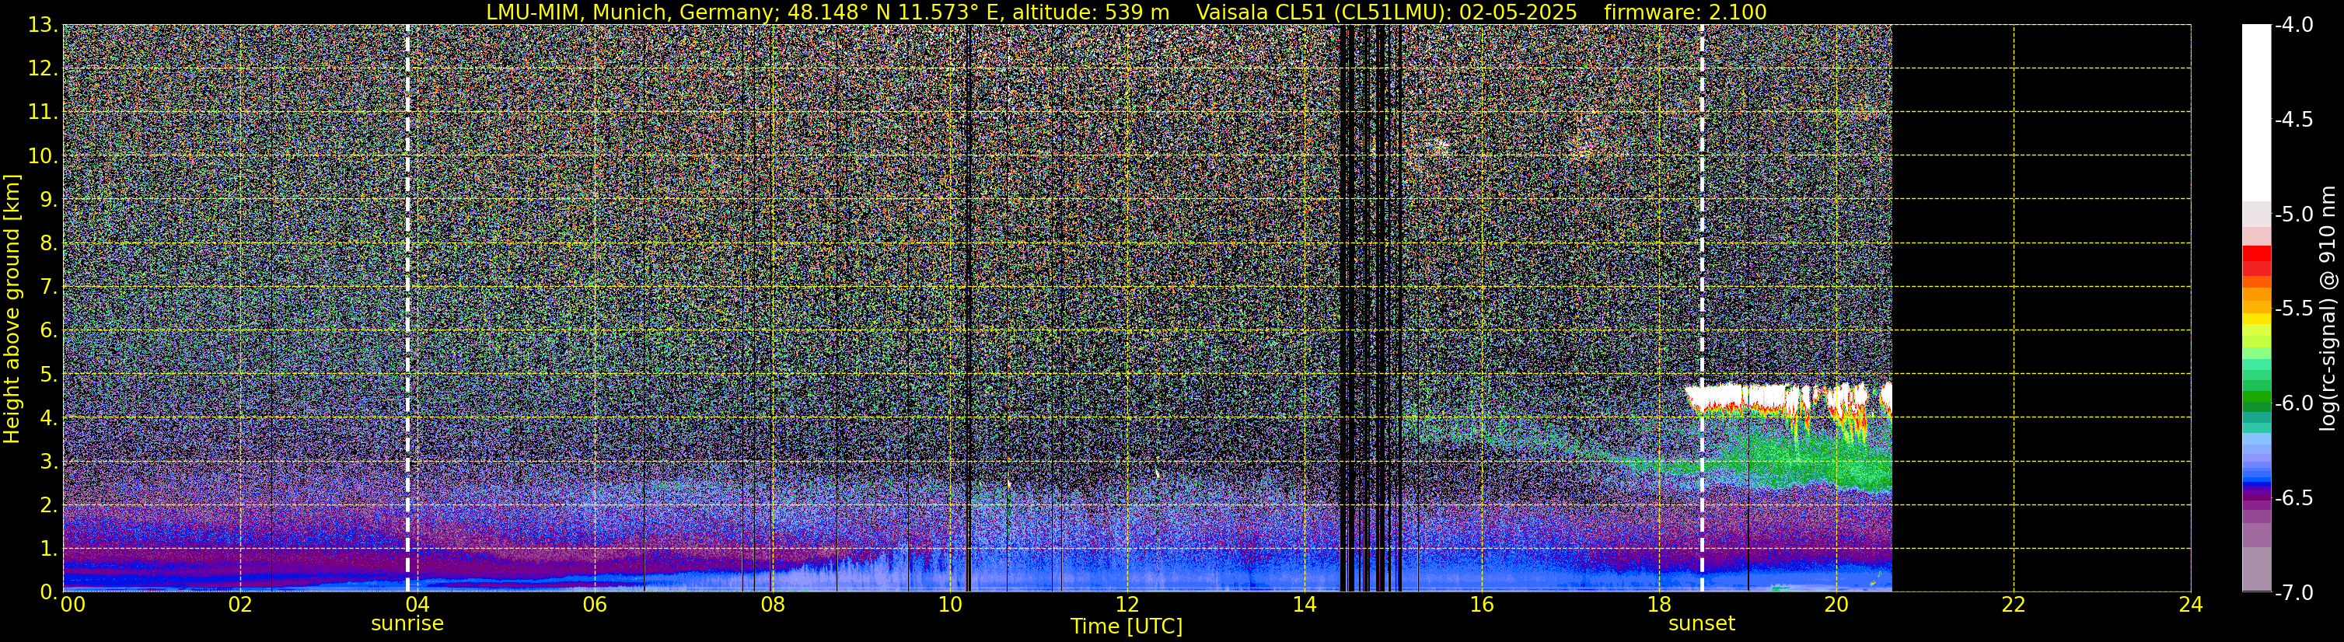Click the colorbar value -4.5
Image resolution: width=2344 pixels, height=642 pixels.
[x=2294, y=119]
